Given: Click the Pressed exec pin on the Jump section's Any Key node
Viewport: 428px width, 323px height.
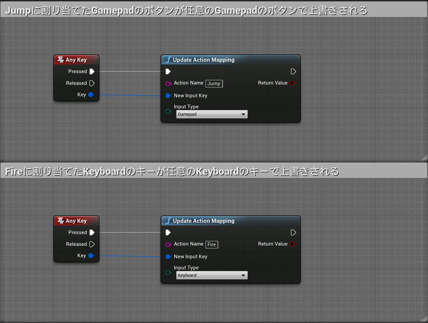Looking at the screenshot, I should [x=92, y=71].
